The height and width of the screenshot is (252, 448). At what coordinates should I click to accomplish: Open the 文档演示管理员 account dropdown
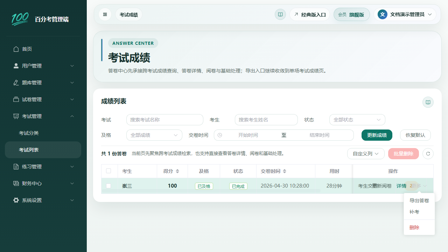tap(405, 14)
